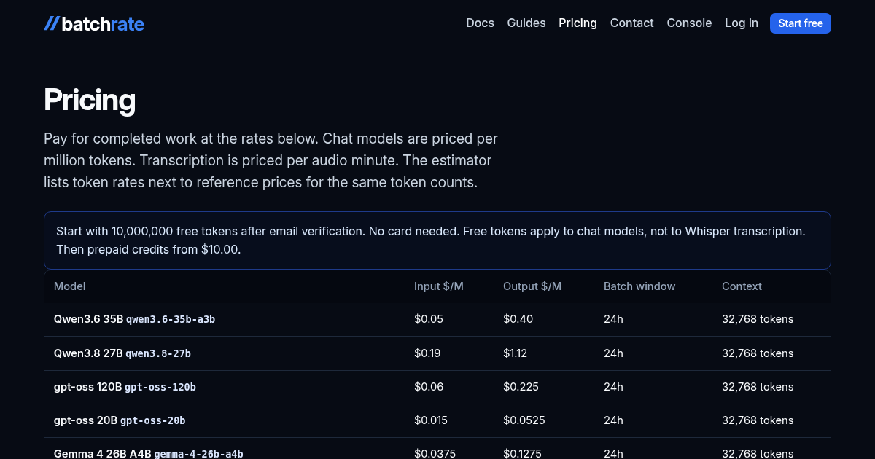Image resolution: width=875 pixels, height=459 pixels.
Task: Click context tokens in Qwen3.8 27B row
Action: point(758,353)
